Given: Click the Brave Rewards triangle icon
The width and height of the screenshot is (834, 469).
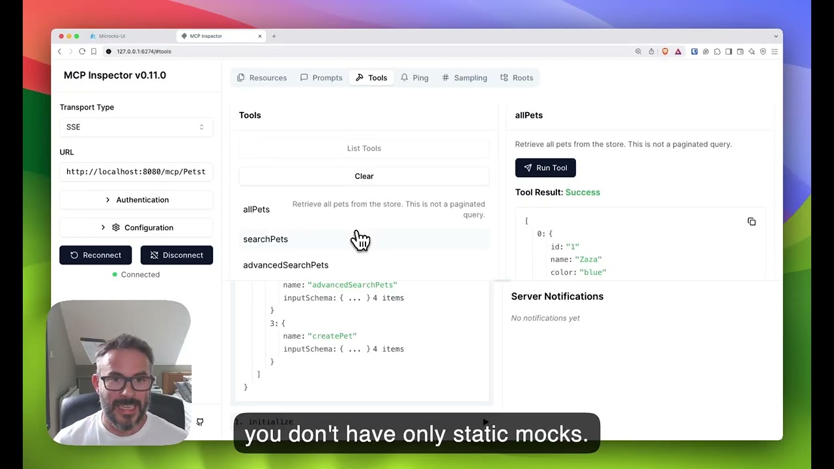Looking at the screenshot, I should [678, 51].
